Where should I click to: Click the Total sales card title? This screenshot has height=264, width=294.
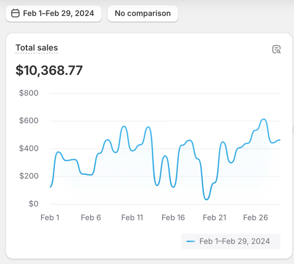point(37,48)
